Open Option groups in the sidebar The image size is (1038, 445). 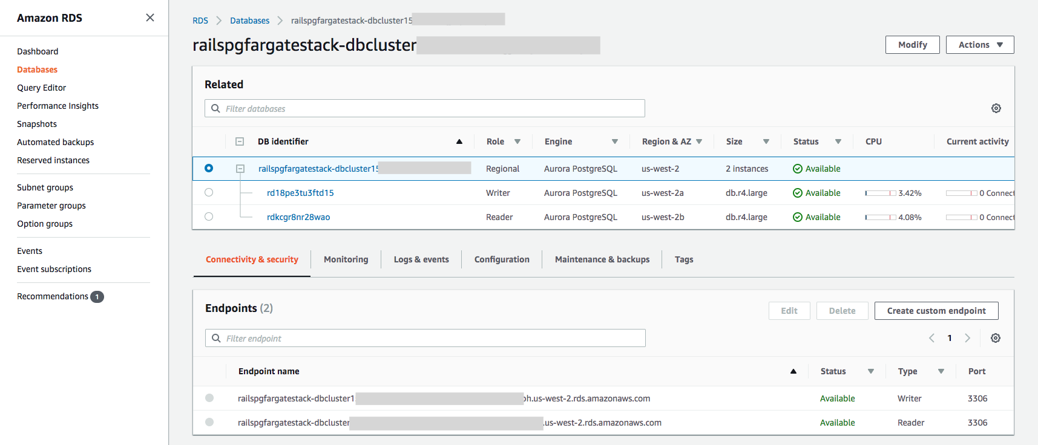(45, 224)
